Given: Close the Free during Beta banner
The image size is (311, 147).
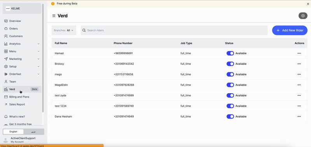Looking at the screenshot, I should (308, 4).
